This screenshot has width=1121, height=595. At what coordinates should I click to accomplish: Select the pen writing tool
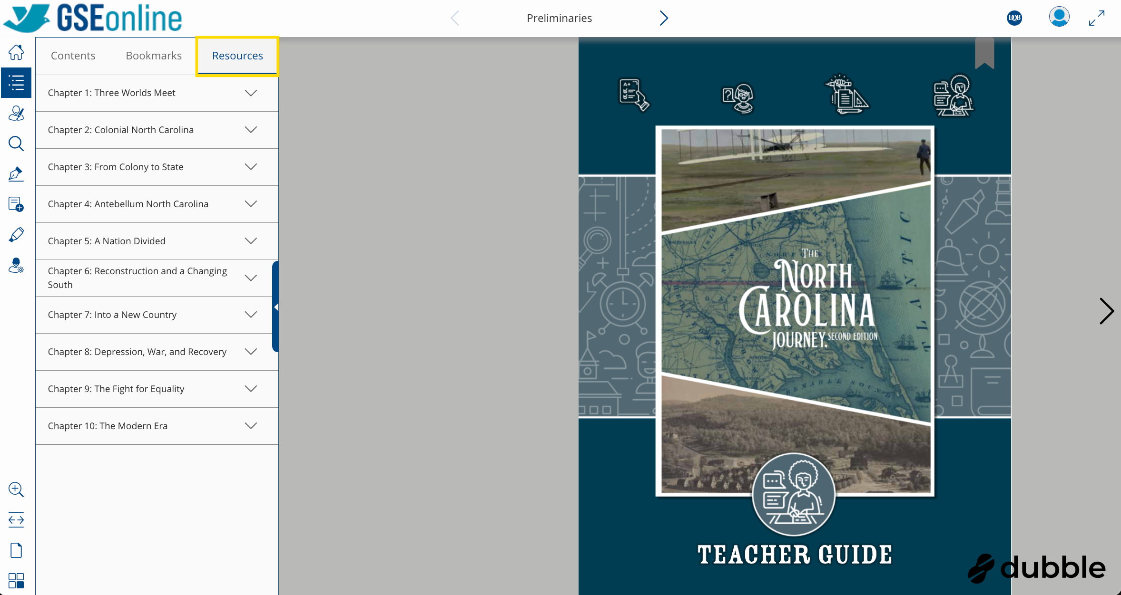click(16, 174)
